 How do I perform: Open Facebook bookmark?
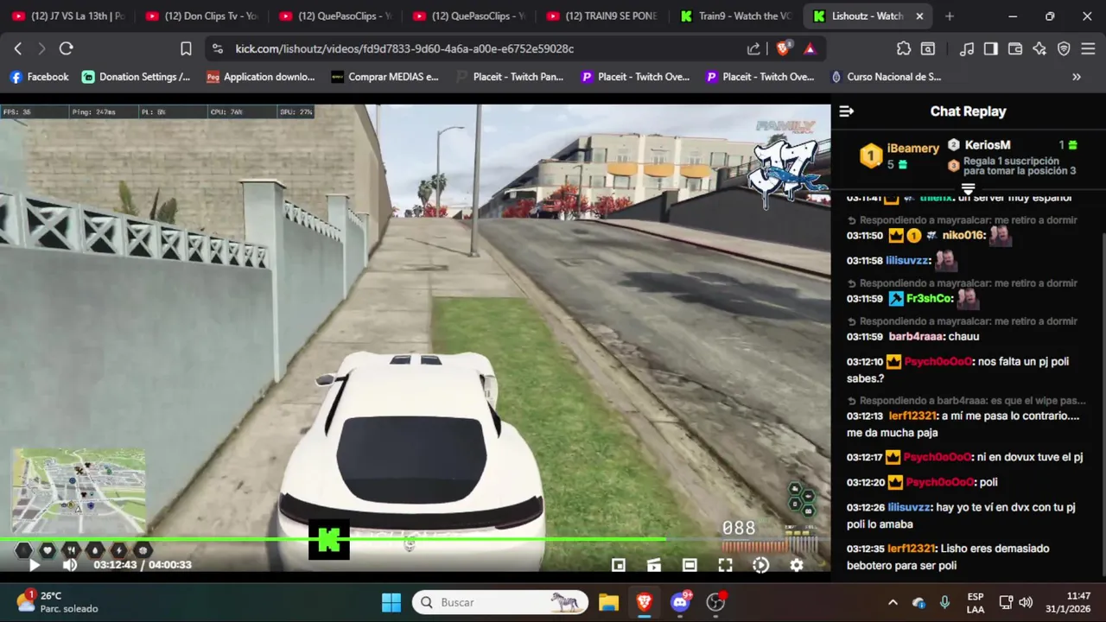[x=39, y=77]
